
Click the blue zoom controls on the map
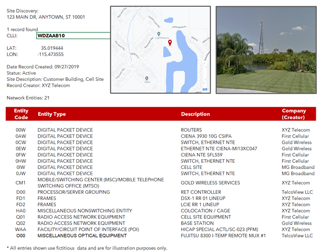(206, 89)
